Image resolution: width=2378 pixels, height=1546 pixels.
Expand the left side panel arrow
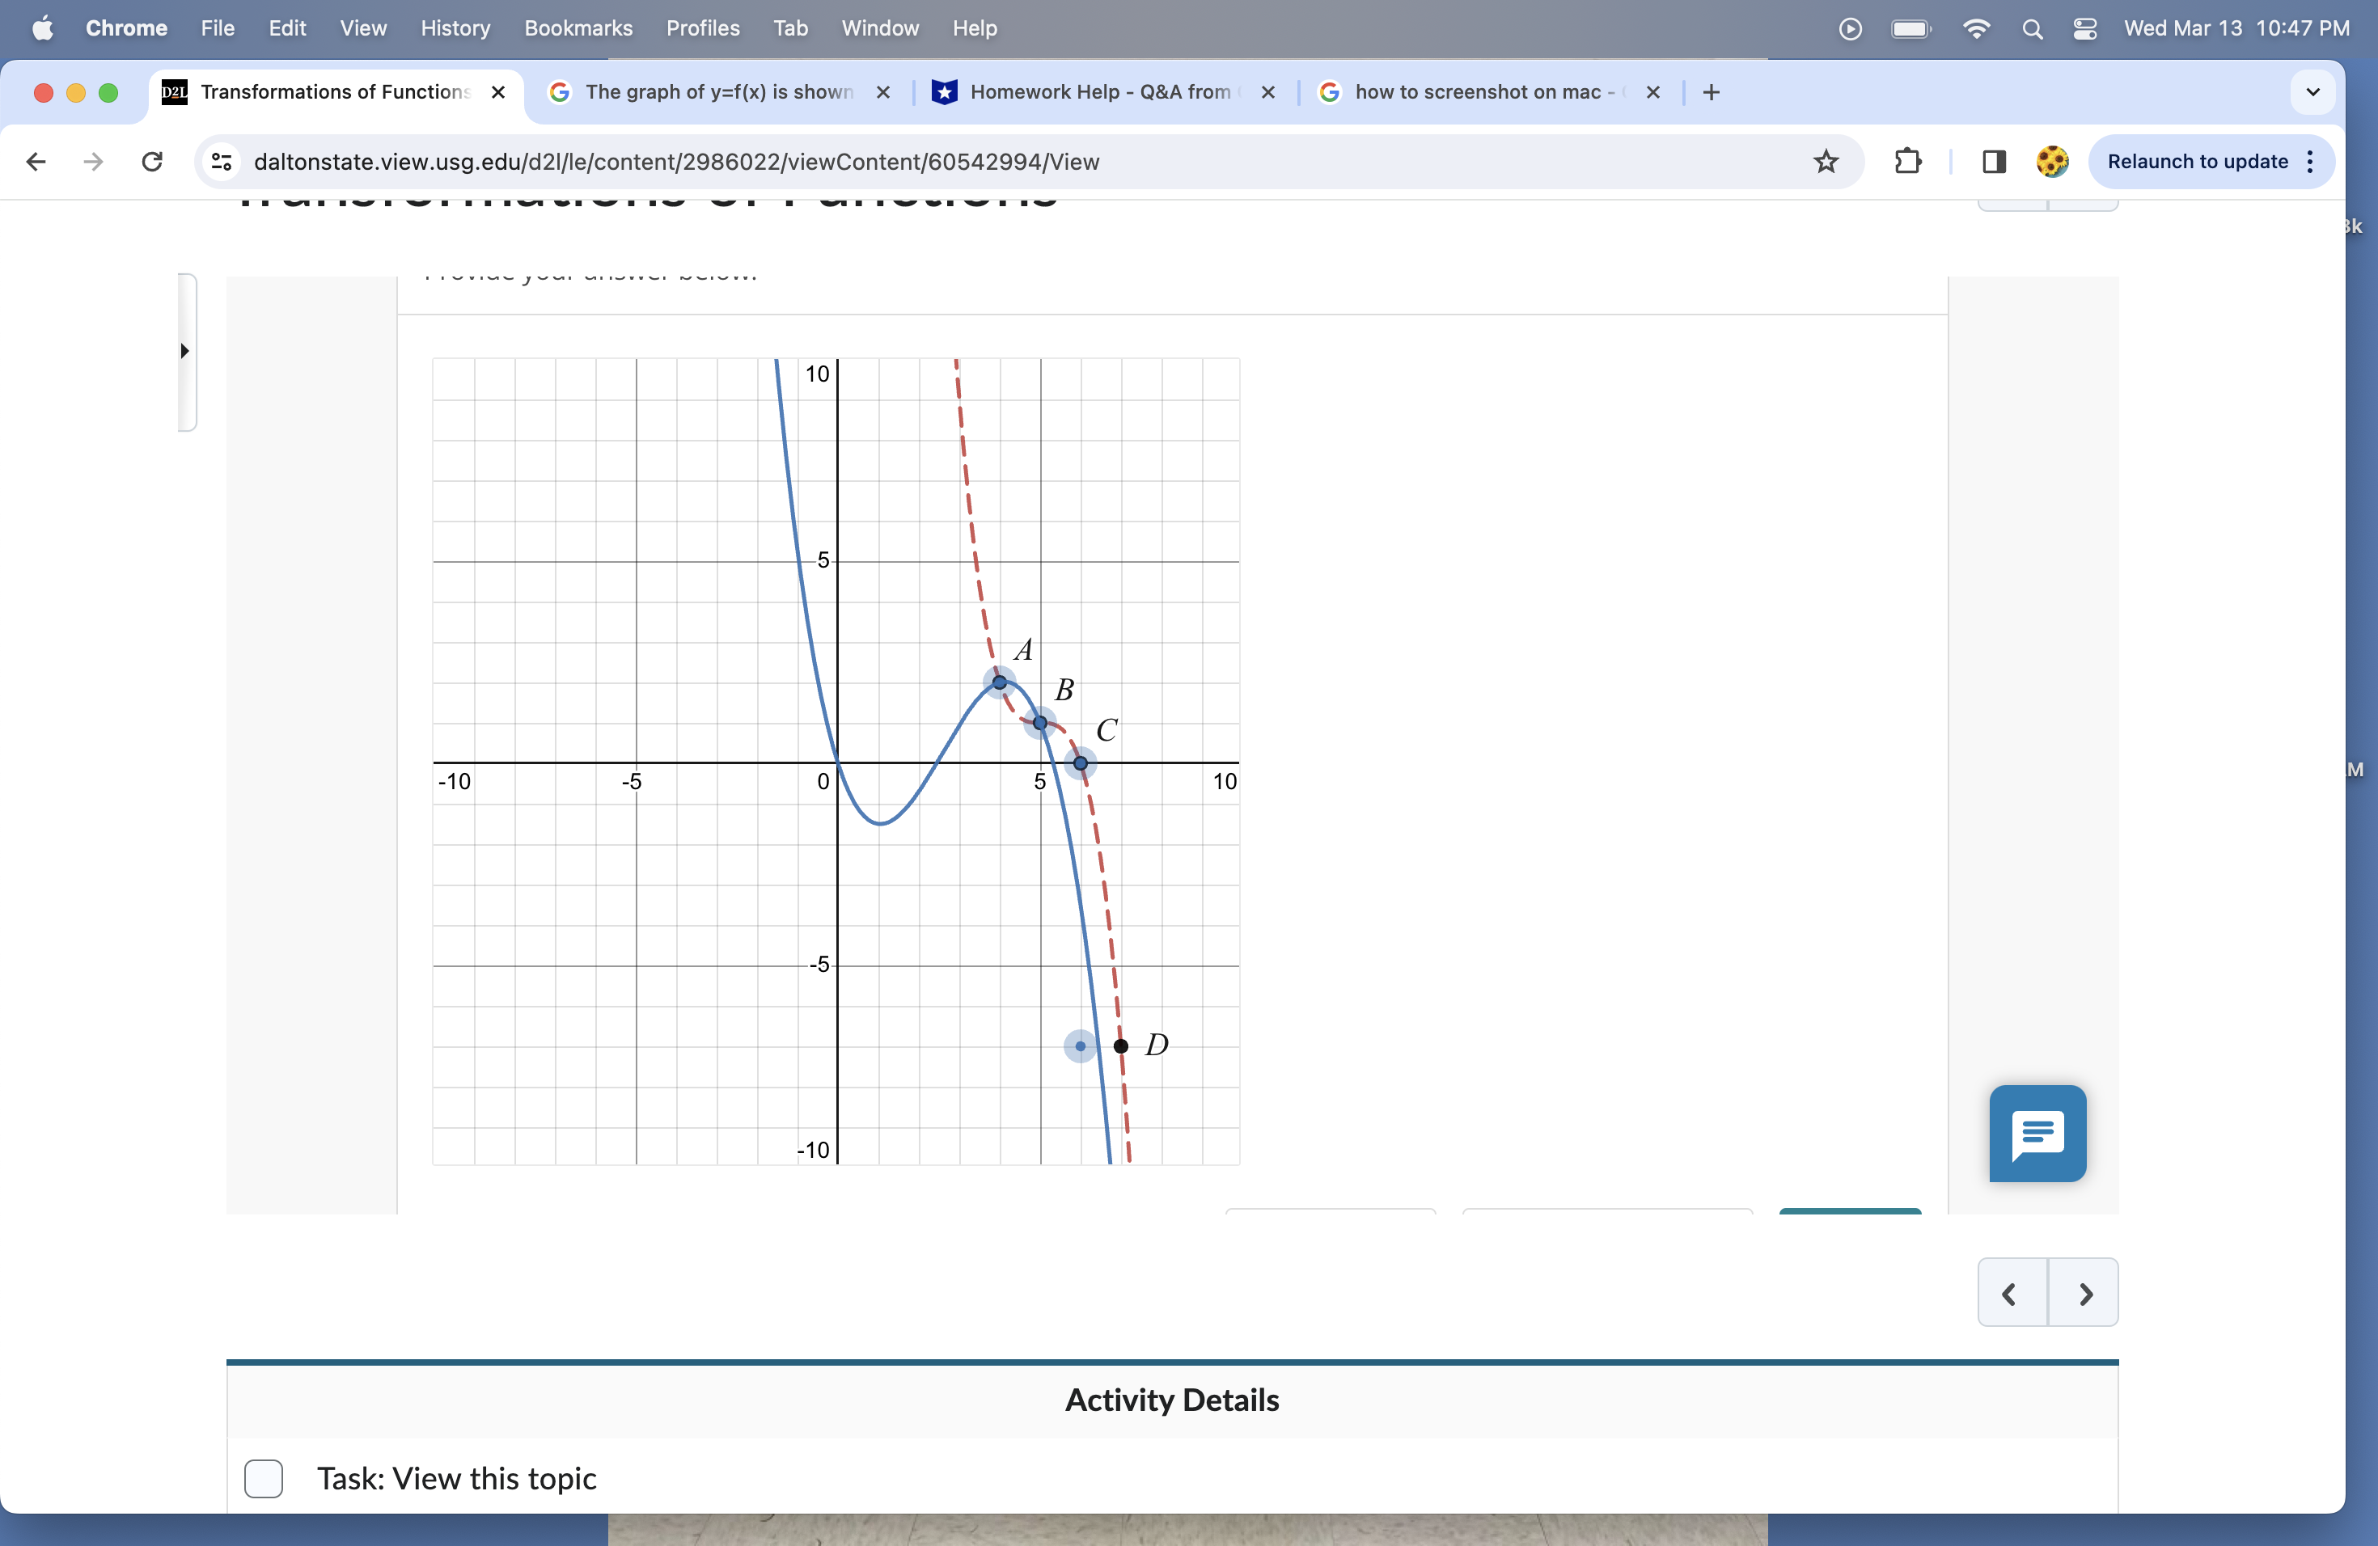click(x=185, y=351)
